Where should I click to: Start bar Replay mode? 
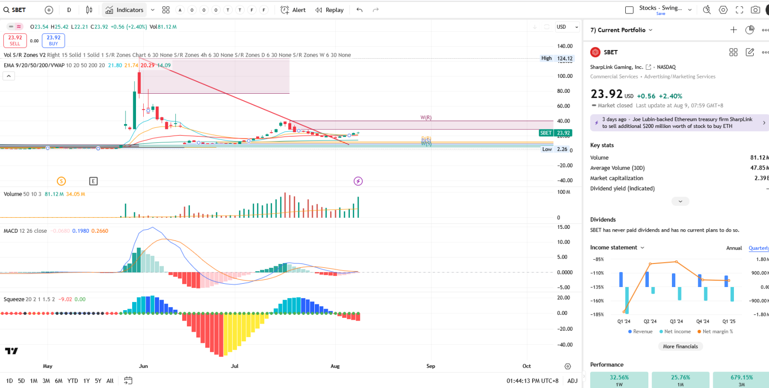330,10
